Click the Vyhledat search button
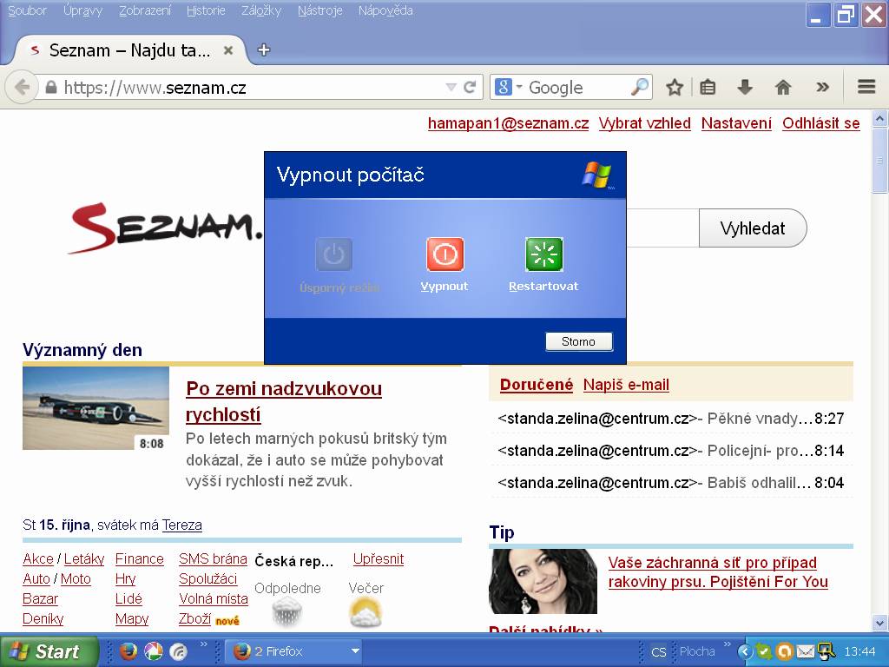This screenshot has width=889, height=667. coord(753,228)
